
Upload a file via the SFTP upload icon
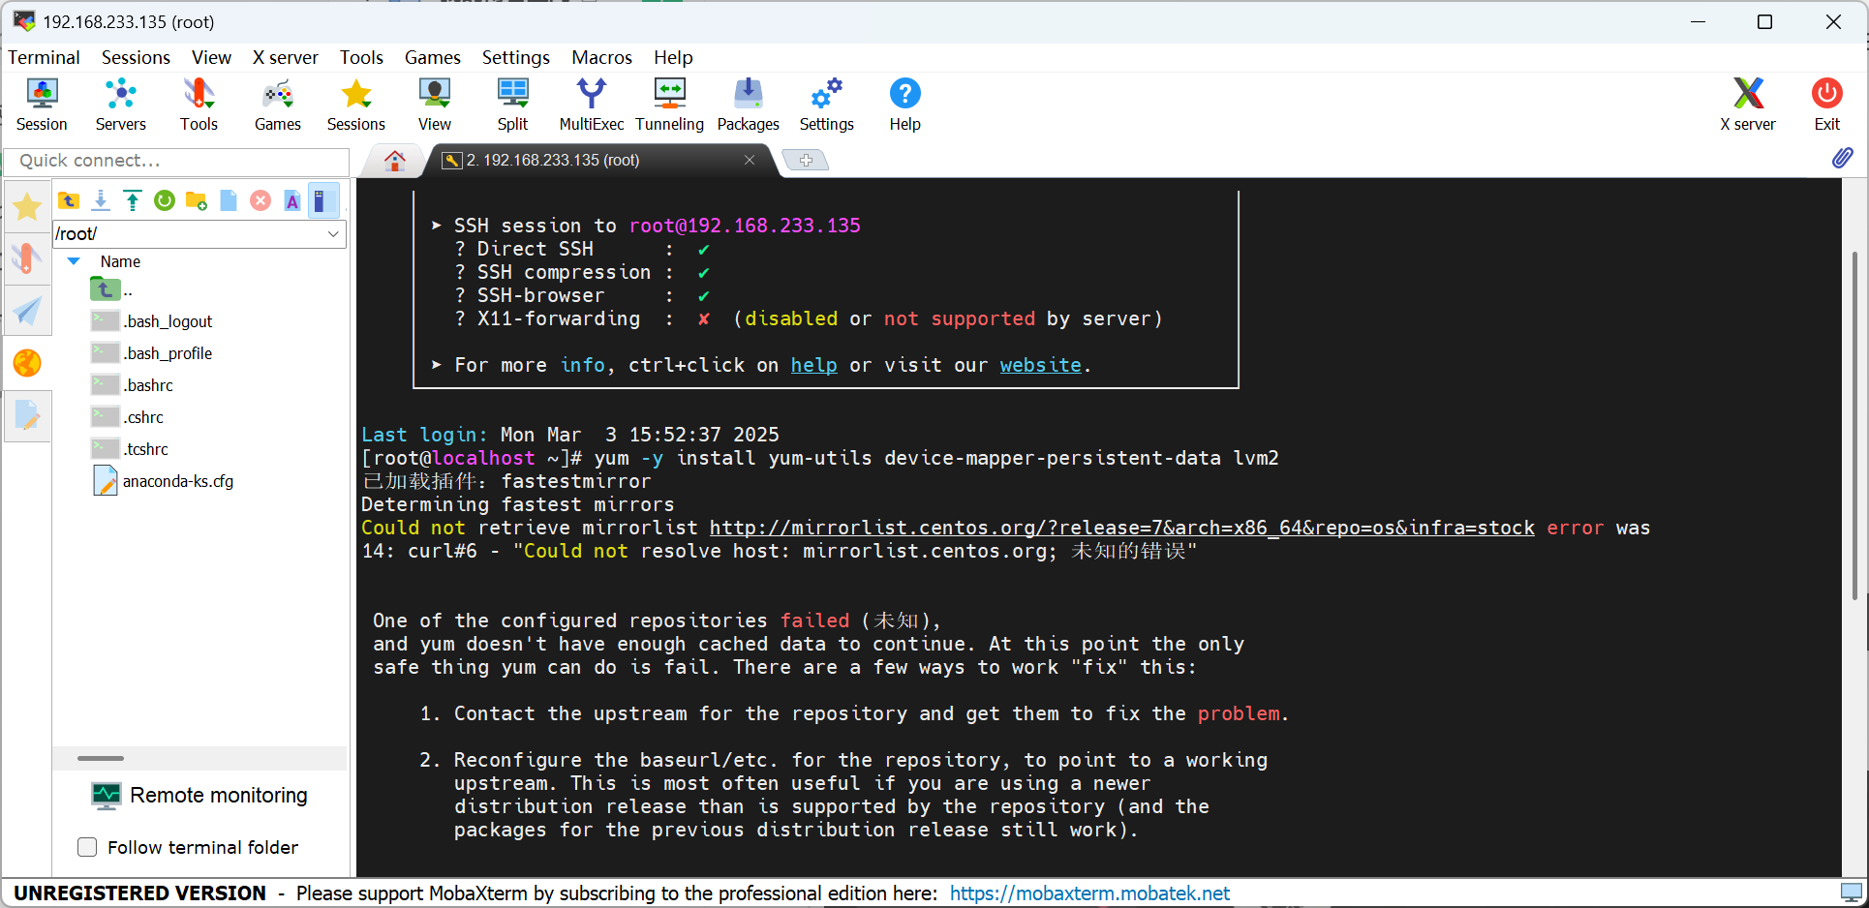click(x=133, y=200)
